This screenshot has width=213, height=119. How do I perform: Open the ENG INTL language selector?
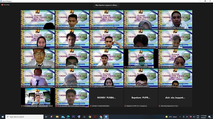(198, 117)
